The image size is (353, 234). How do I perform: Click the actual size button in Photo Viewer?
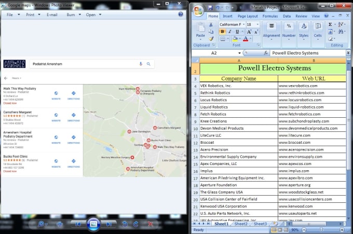coord(60,224)
